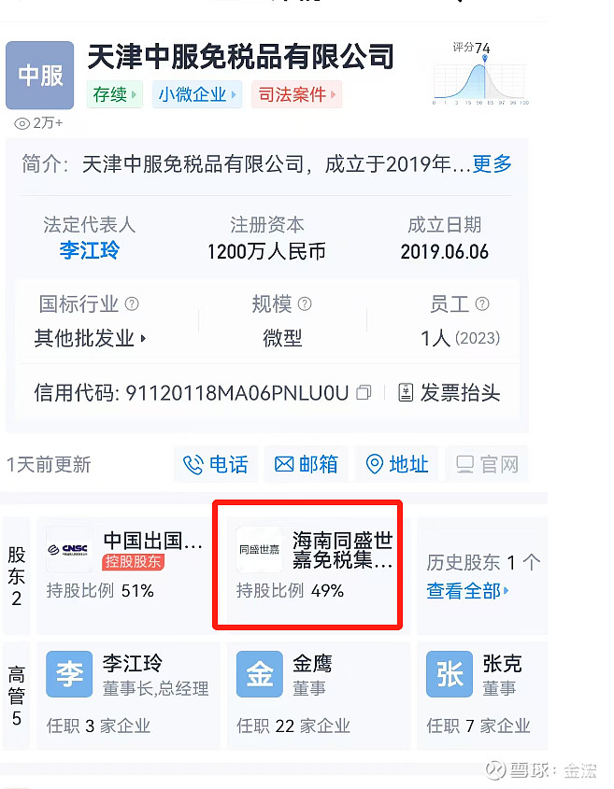Viewport: 614px width, 789px height.
Task: Open the 评分74 score distribution chart
Action: click(x=480, y=74)
